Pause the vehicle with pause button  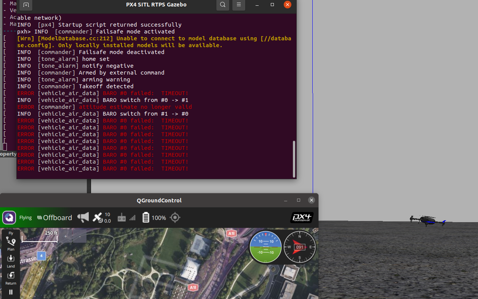pos(11,292)
